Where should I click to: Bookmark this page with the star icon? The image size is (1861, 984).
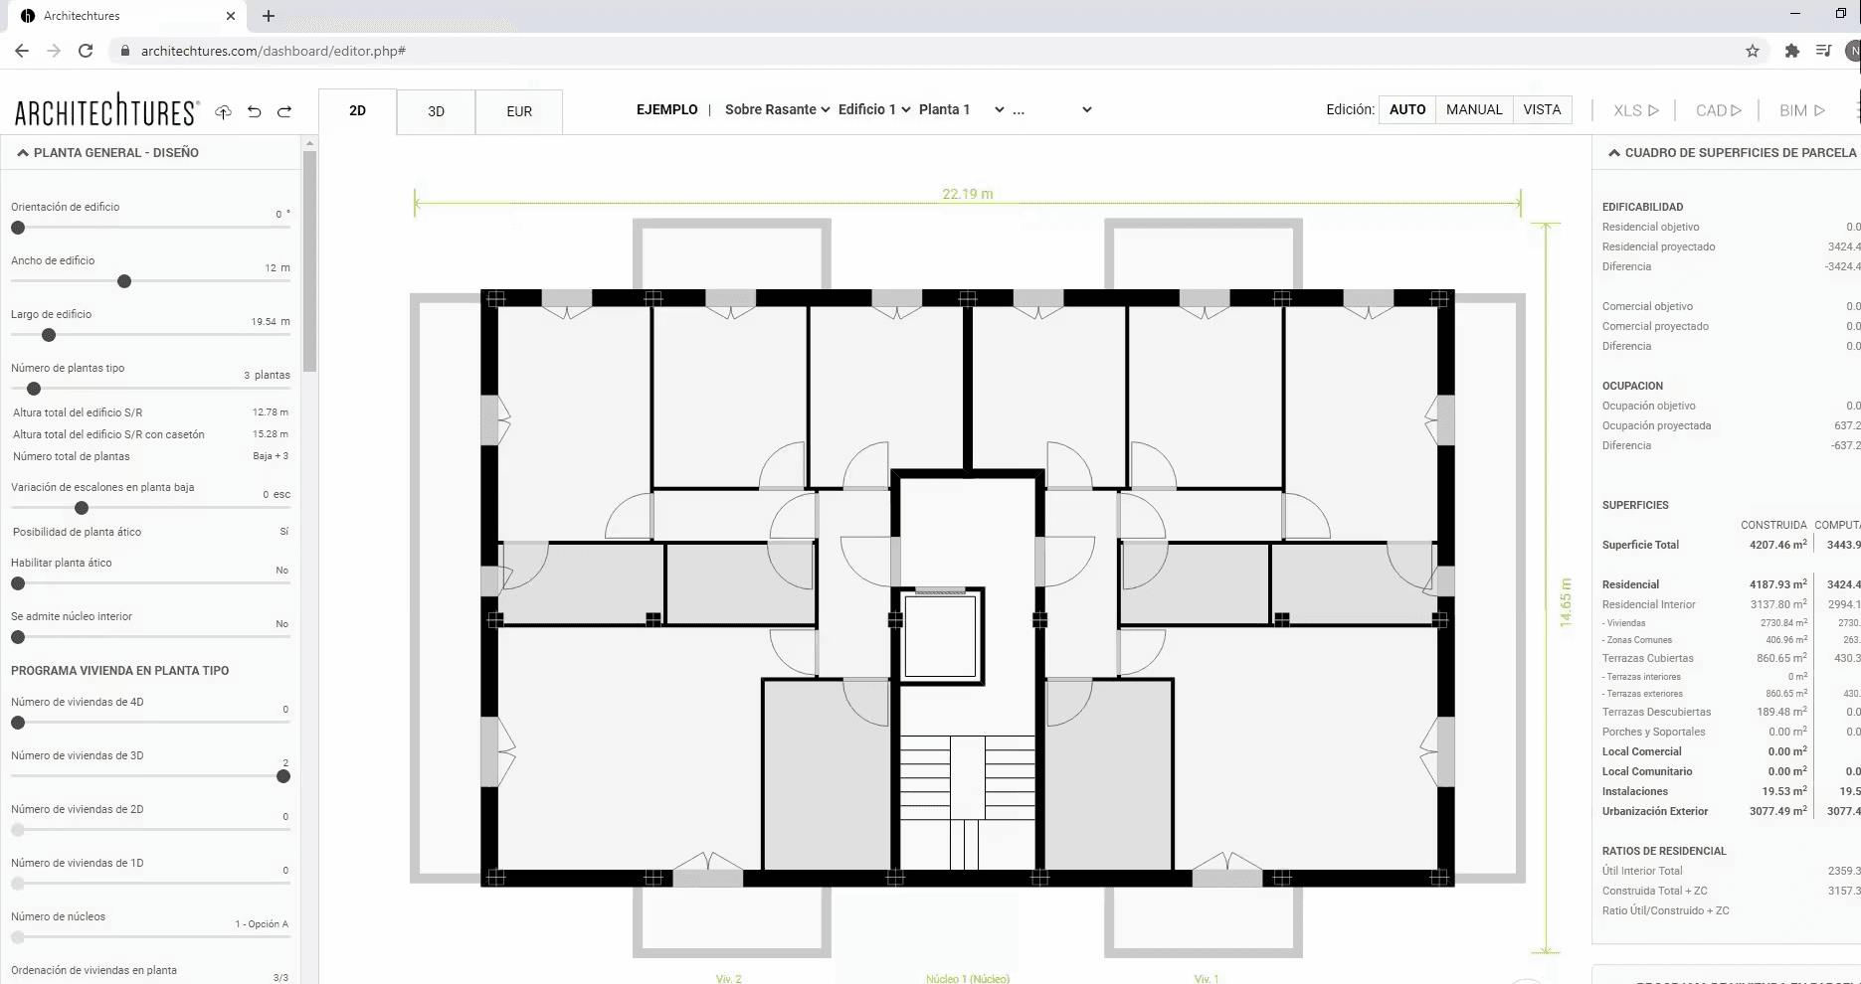(1753, 51)
